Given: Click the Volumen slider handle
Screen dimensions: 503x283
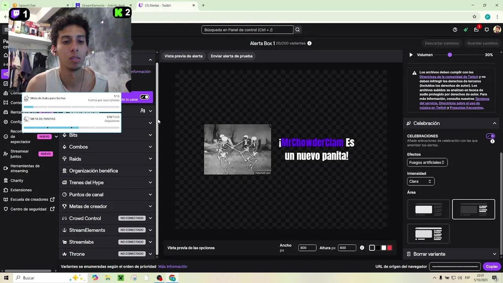Looking at the screenshot, I should coord(450,55).
